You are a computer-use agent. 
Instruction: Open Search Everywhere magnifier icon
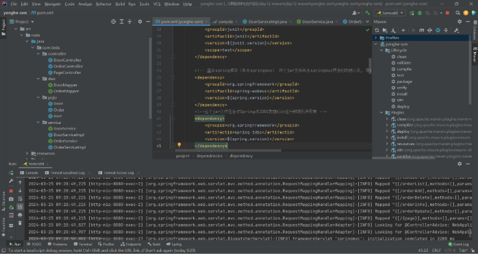[457, 13]
